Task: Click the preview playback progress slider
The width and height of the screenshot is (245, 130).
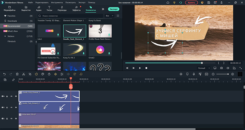Action: click(x=170, y=63)
